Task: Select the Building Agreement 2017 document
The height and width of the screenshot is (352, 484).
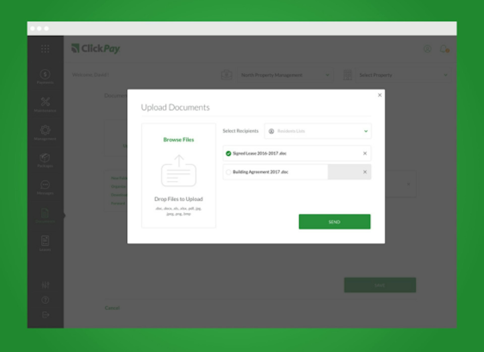Action: (x=229, y=172)
